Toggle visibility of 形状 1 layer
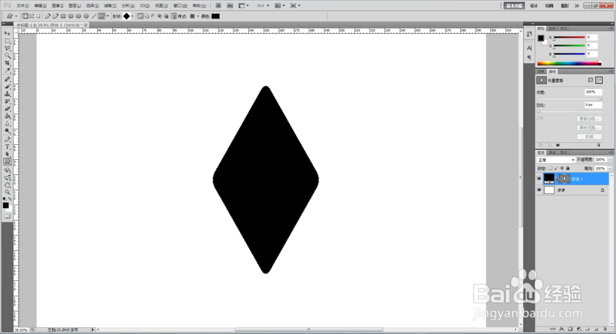Screen dimensions: 616x334 click(x=539, y=179)
